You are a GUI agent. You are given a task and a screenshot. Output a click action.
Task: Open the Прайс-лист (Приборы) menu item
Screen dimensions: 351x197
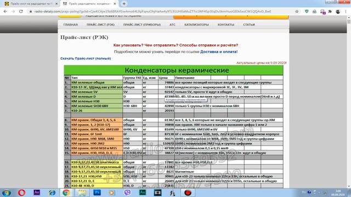pyautogui.click(x=142, y=25)
